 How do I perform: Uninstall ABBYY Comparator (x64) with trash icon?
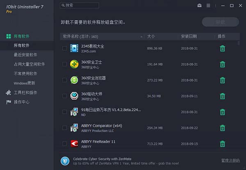click(223, 128)
